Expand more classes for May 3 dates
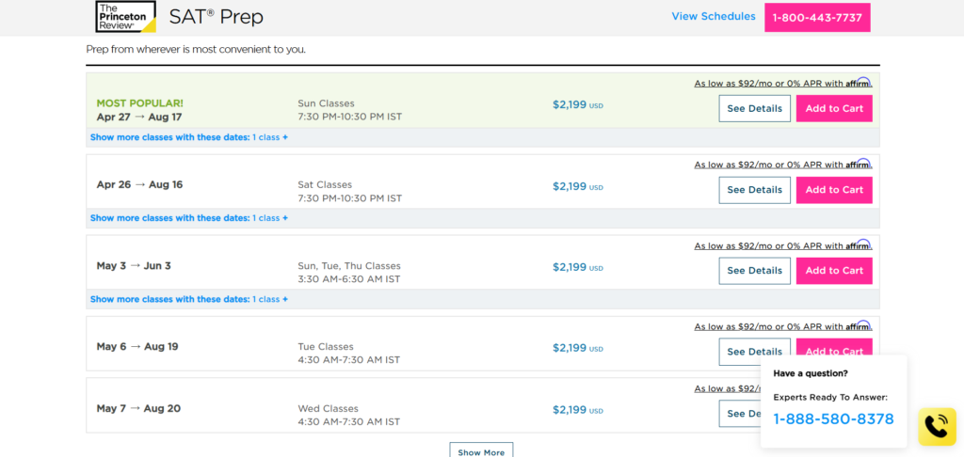The width and height of the screenshot is (964, 457). click(188, 299)
